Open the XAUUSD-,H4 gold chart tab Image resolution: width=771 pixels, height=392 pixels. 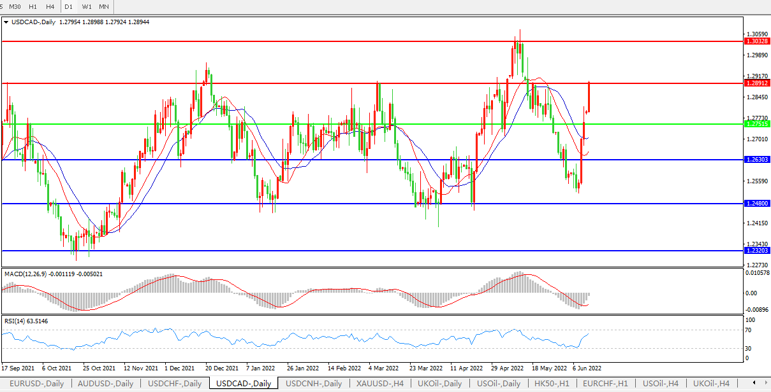tap(380, 384)
